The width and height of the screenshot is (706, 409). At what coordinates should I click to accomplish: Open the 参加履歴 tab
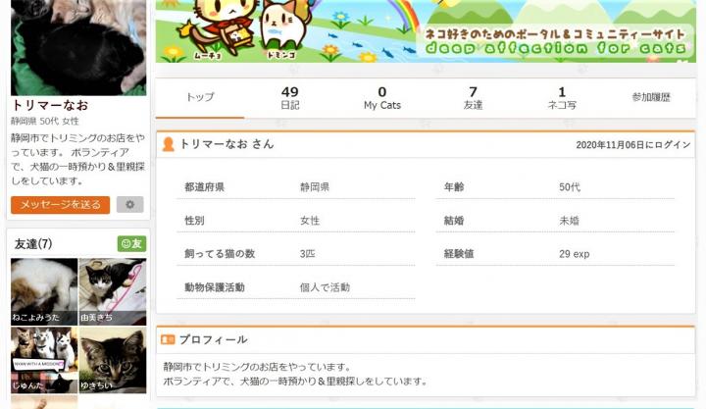tap(651, 98)
